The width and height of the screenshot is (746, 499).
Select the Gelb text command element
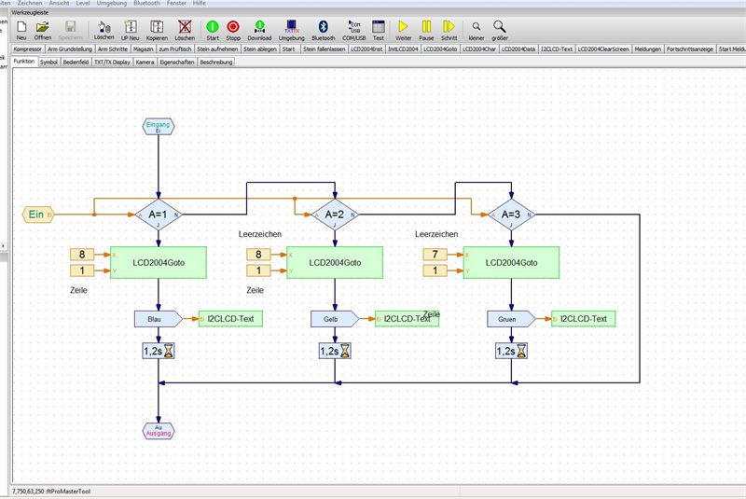(x=335, y=319)
